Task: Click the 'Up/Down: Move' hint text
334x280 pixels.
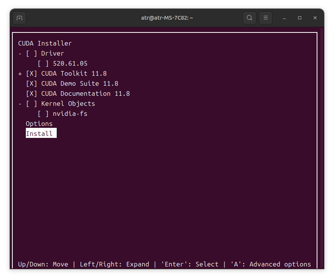Action: (43, 265)
